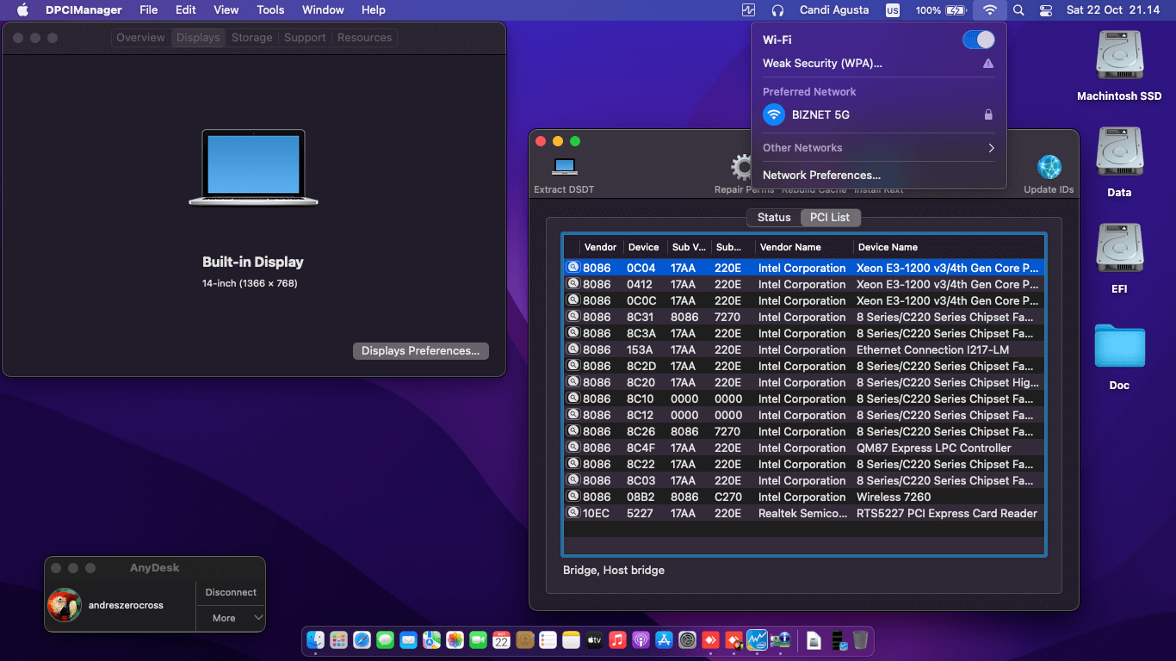The image size is (1176, 661).
Task: Switch to the Storage tab
Action: tap(251, 38)
